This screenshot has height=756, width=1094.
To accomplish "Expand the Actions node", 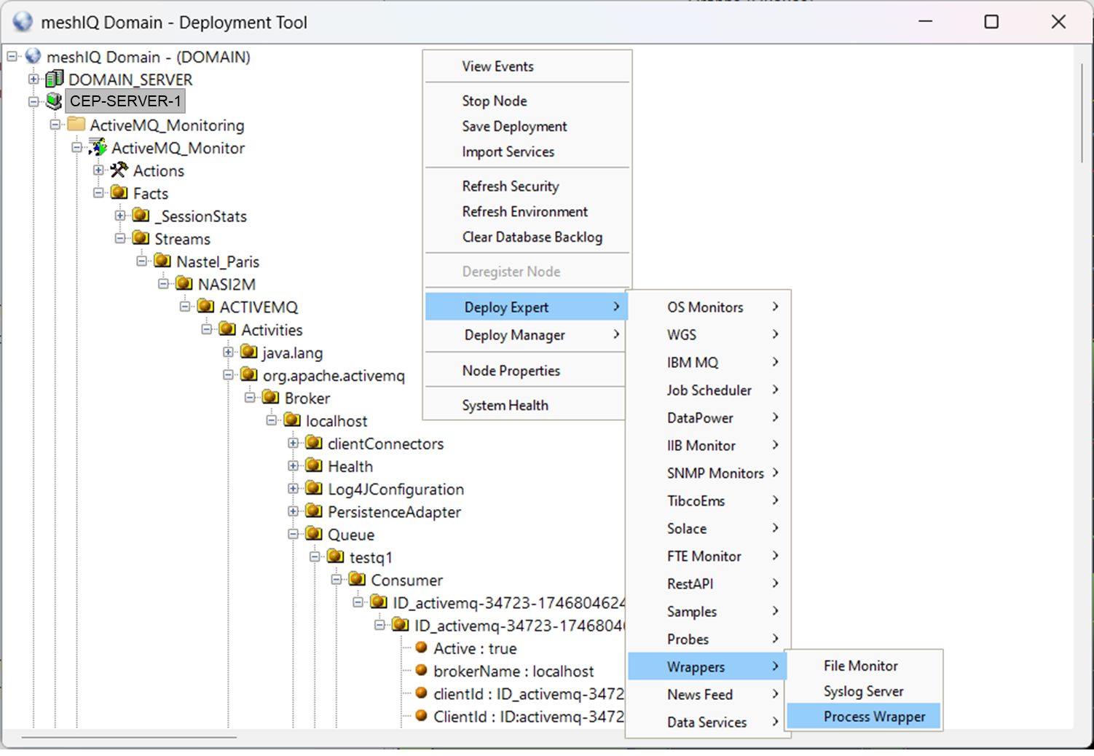I will [x=98, y=170].
